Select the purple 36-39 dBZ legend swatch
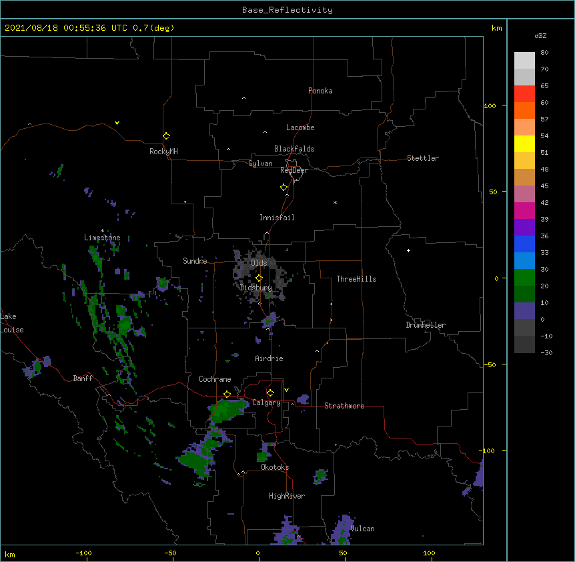 coord(524,228)
